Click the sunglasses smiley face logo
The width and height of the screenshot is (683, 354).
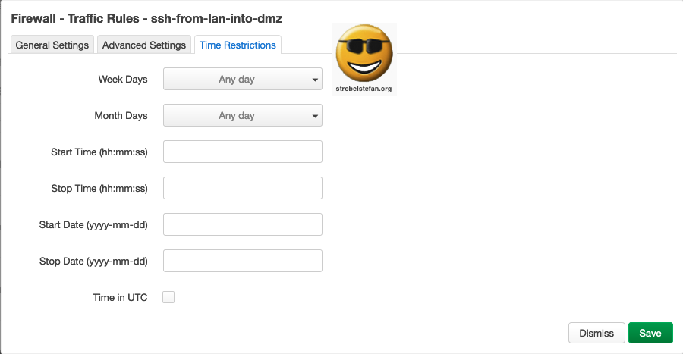pos(364,53)
